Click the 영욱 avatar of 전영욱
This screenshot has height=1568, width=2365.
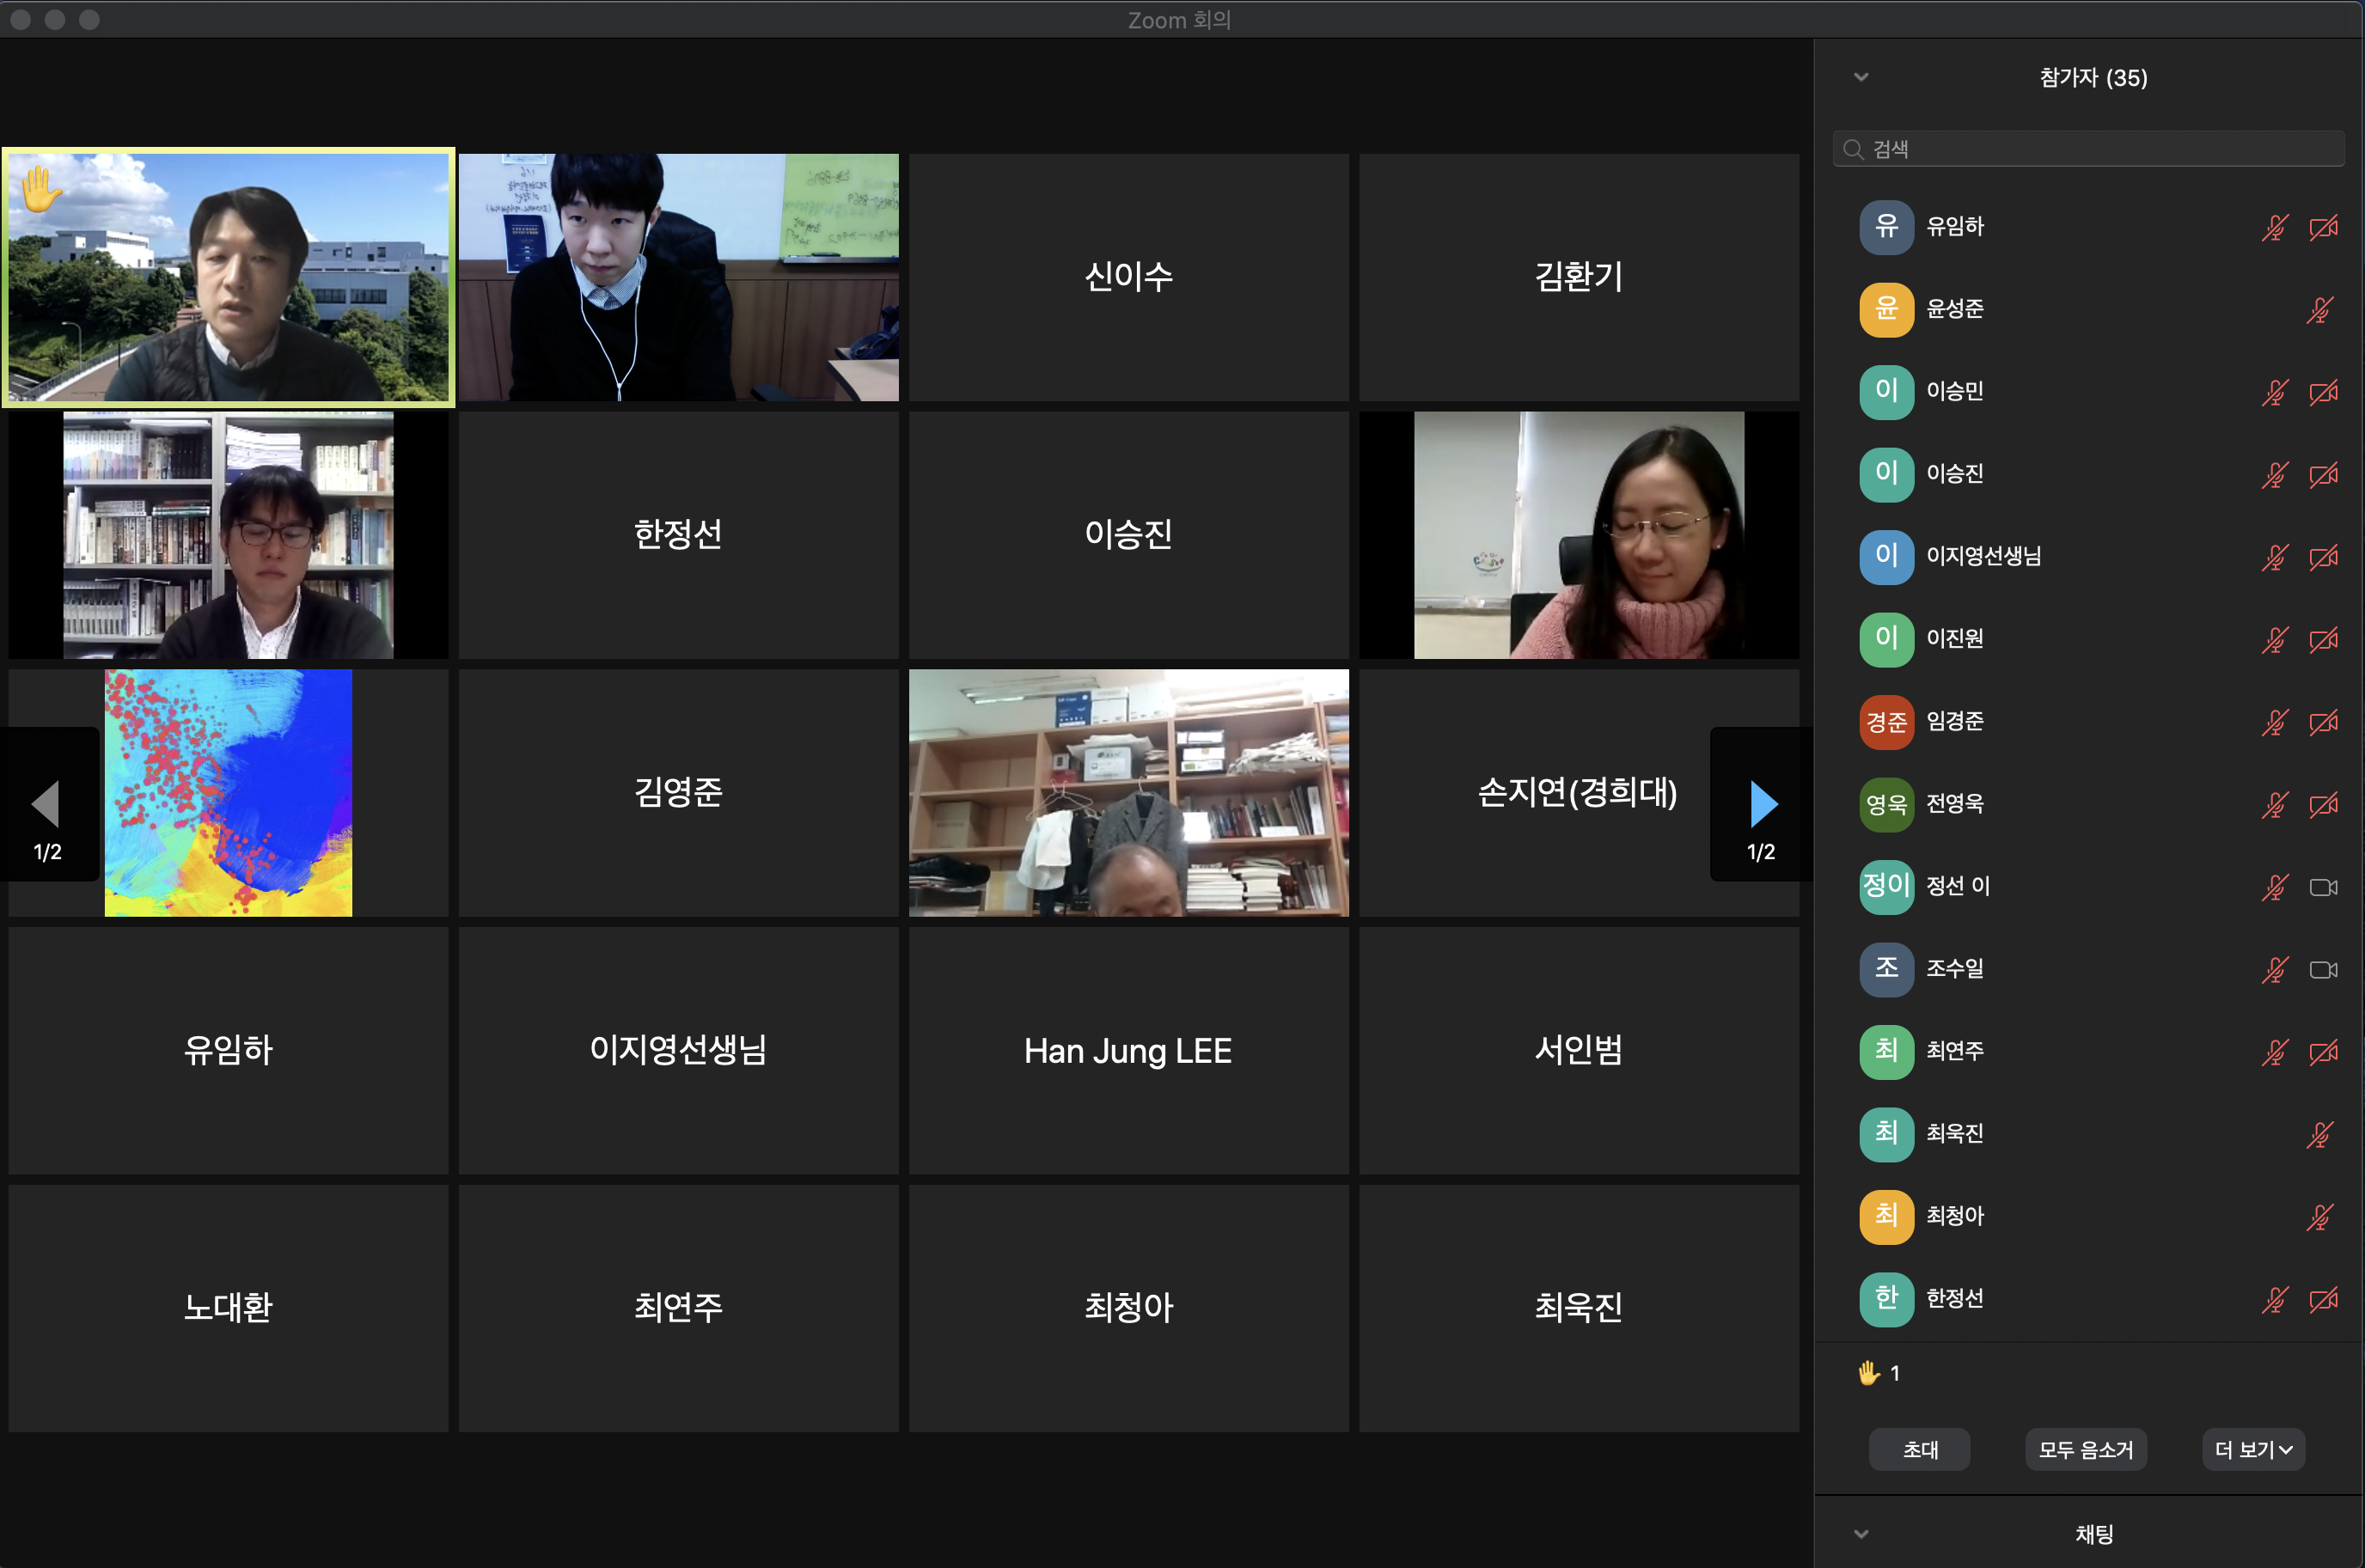(1886, 805)
